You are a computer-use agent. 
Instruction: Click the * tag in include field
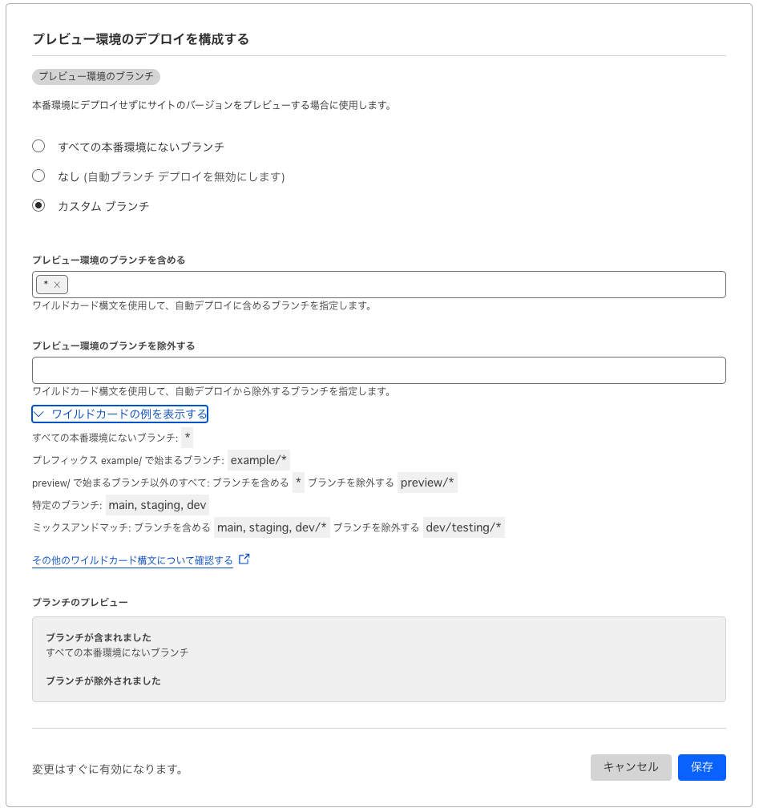pos(46,285)
